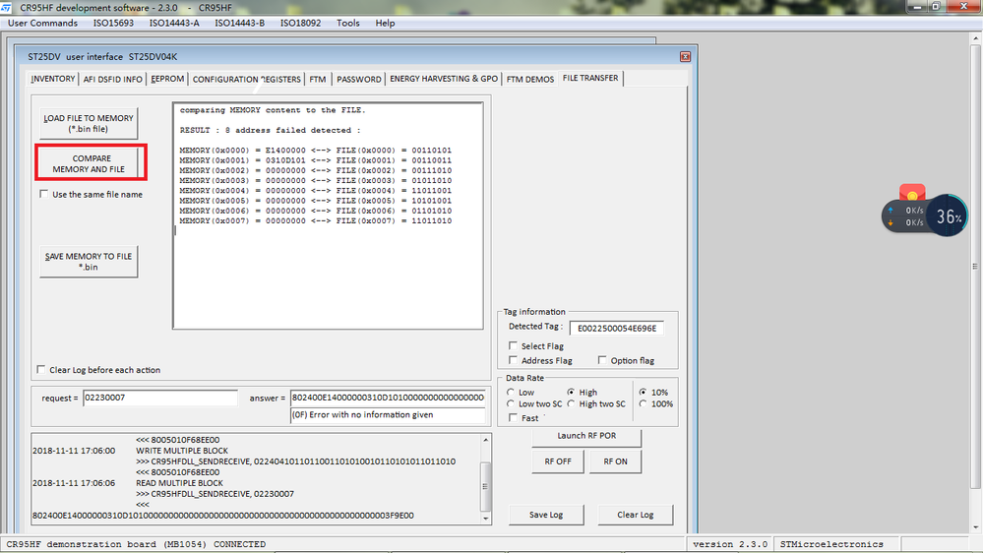Viewport: 983px width, 553px height.
Task: Select the Low data rate option
Action: pos(511,392)
